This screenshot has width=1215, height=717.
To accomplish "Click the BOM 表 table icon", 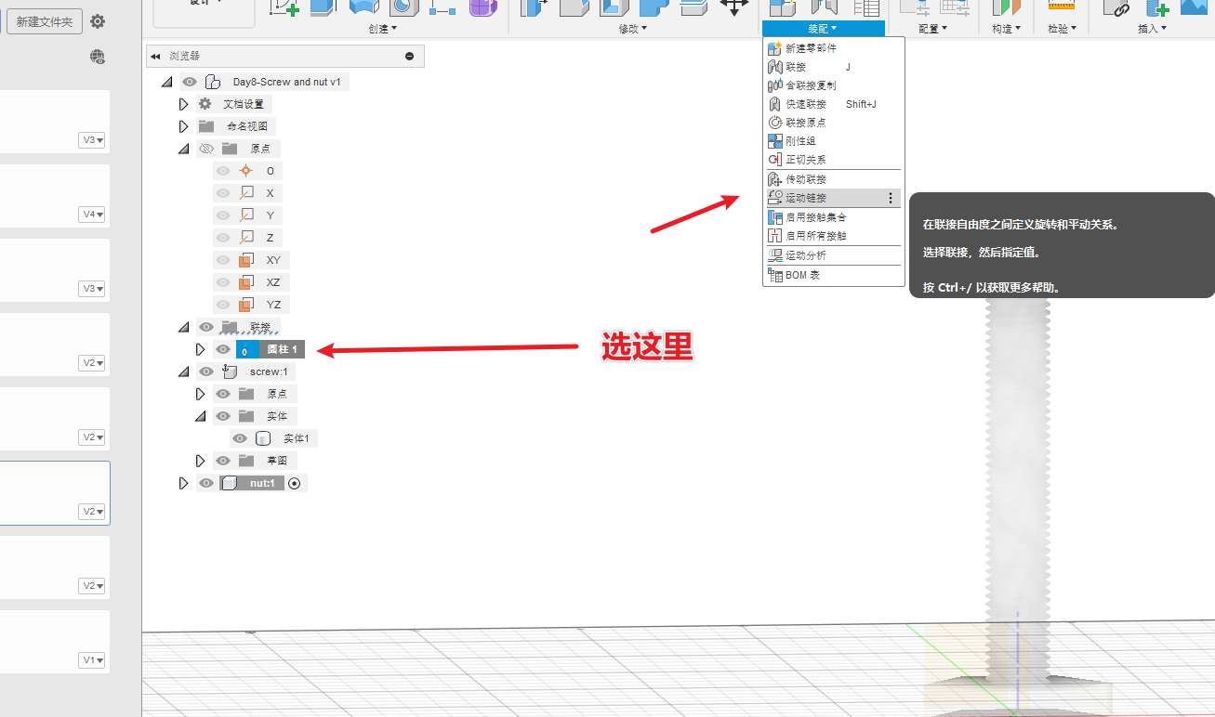I will coord(774,275).
